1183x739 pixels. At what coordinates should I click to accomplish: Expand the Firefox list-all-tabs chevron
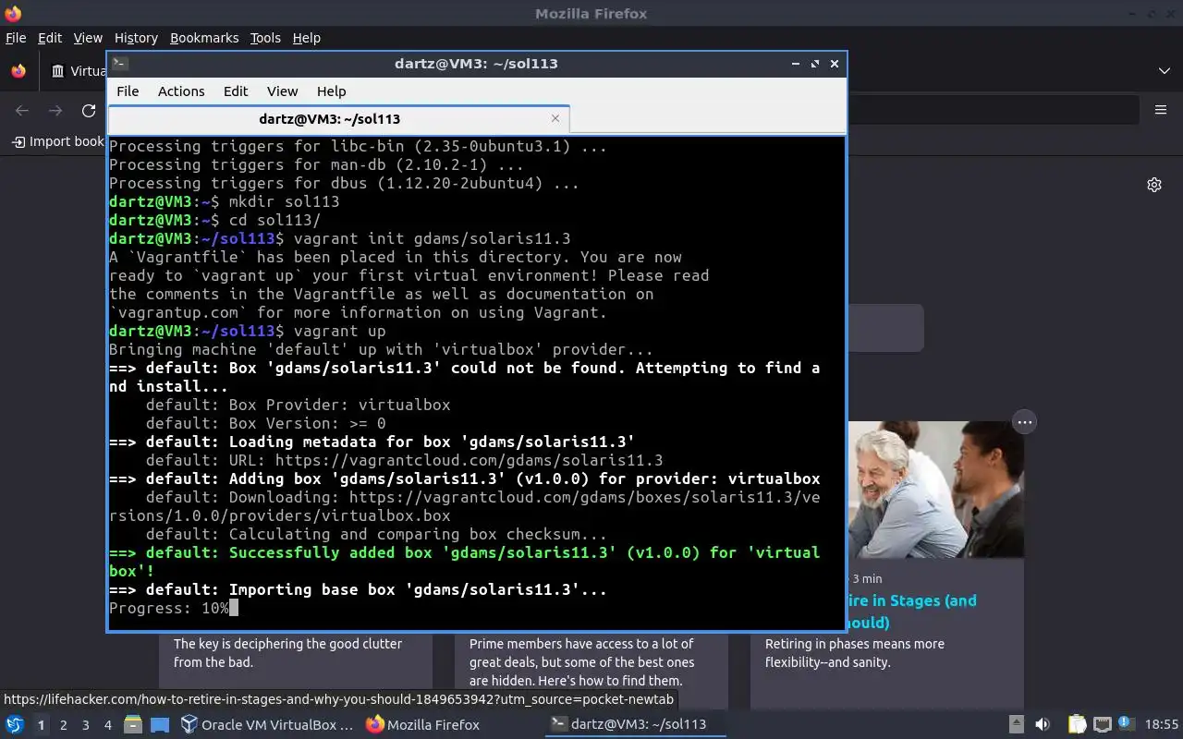click(1164, 71)
